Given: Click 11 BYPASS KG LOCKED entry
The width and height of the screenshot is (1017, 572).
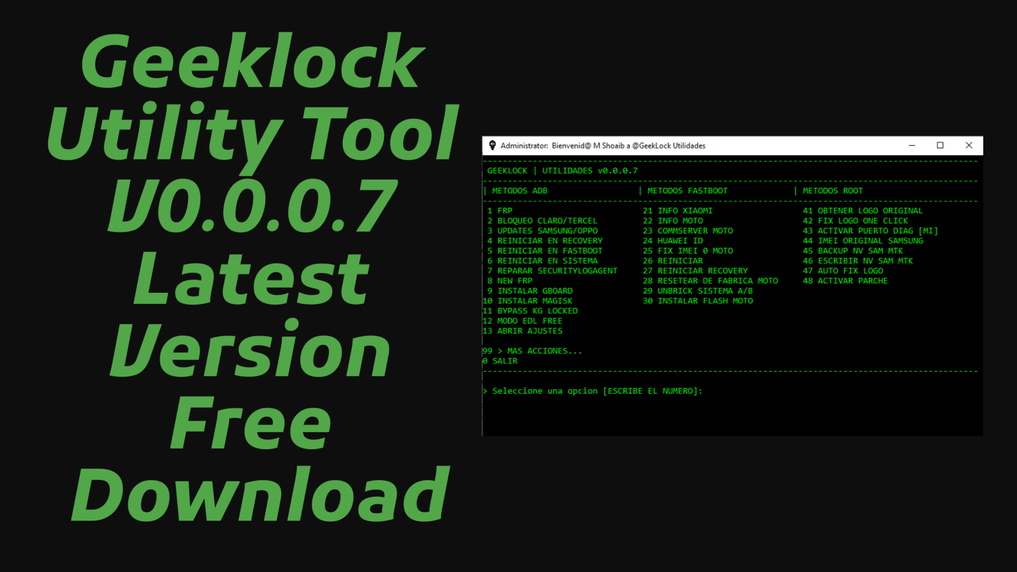Looking at the screenshot, I should click(530, 311).
